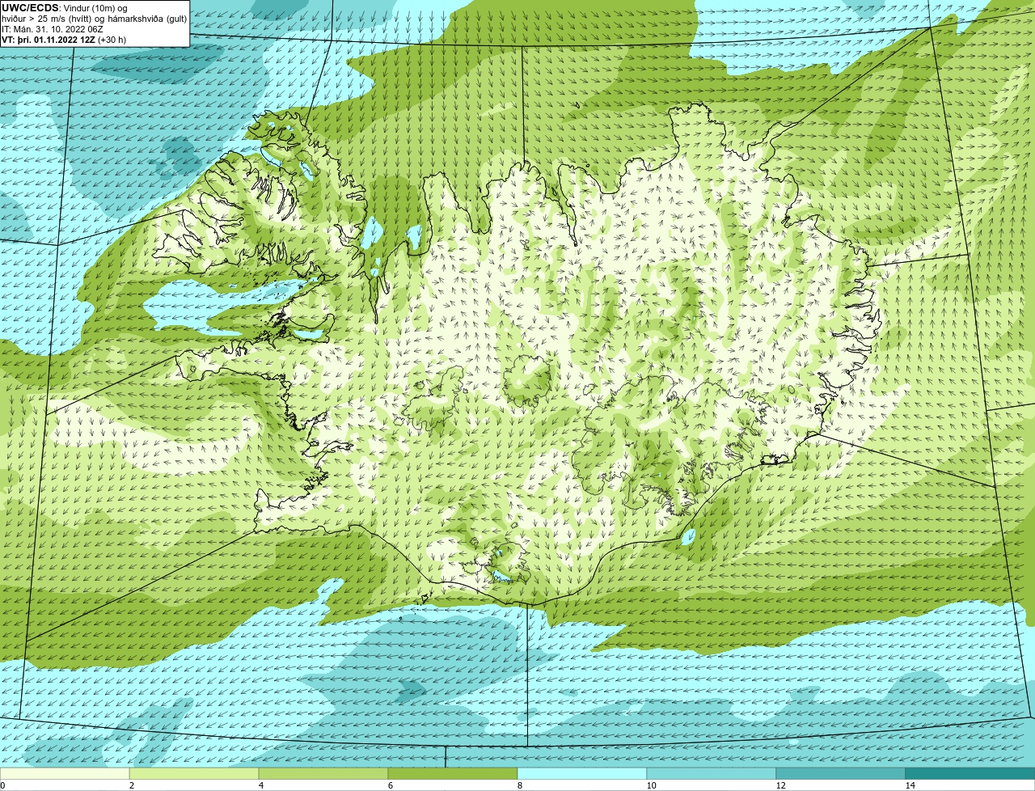Click the legend scale label '4'
Screen dimensions: 1035x791
[x=260, y=785]
